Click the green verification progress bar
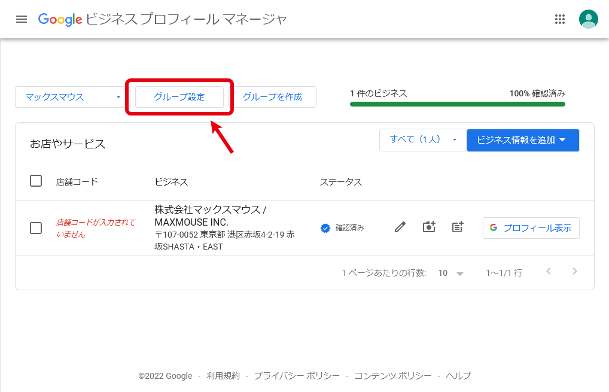The width and height of the screenshot is (609, 392). tap(457, 104)
